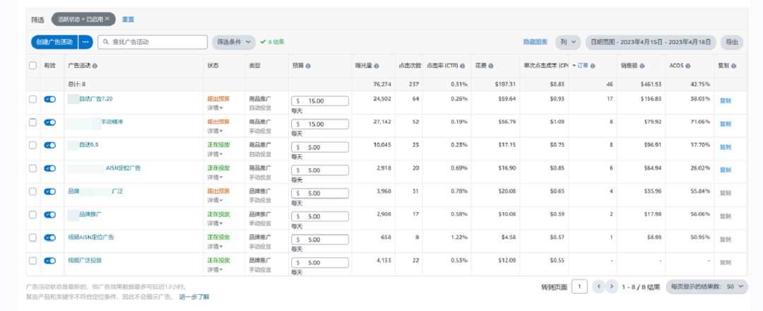763x311 pixels.
Task: Toggle off the 品牌推广 campaign switch
Action: click(49, 215)
